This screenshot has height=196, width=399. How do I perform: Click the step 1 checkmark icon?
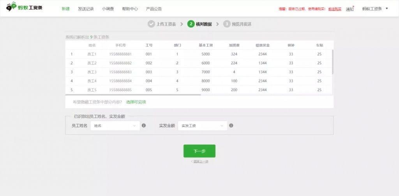coord(151,24)
